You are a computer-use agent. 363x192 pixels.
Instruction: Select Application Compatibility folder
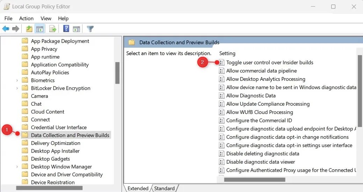(x=60, y=64)
